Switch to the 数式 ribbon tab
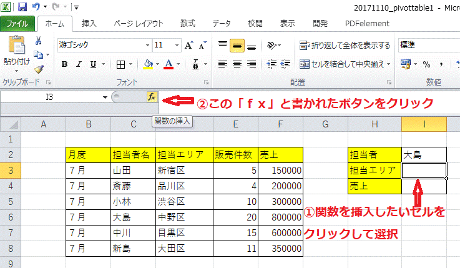Image resolution: width=460 pixels, height=268 pixels. [187, 24]
